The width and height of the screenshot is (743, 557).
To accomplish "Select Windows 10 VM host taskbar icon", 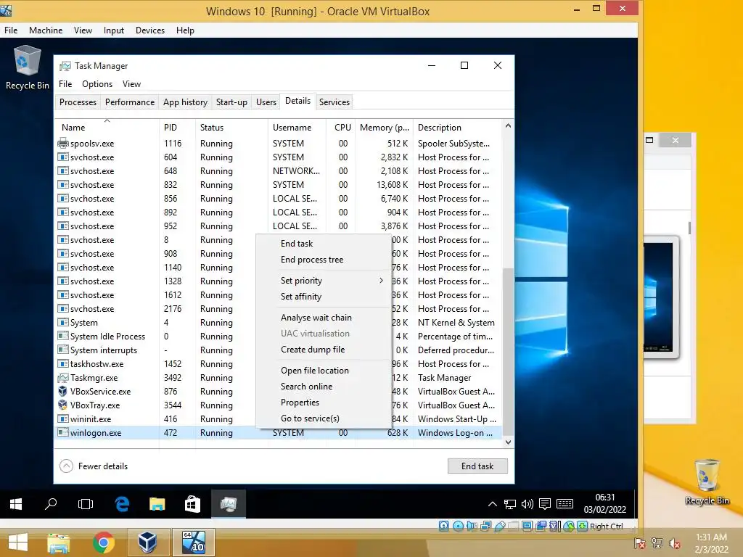I will click(193, 542).
